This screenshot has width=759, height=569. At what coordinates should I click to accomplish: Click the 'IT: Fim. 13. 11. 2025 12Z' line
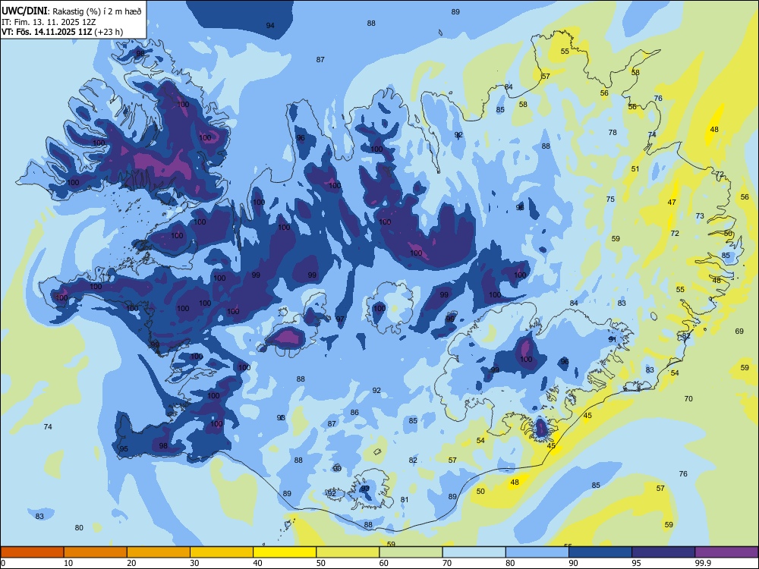49,22
